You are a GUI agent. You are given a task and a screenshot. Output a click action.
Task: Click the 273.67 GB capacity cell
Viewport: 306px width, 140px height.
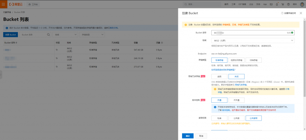[138, 67]
